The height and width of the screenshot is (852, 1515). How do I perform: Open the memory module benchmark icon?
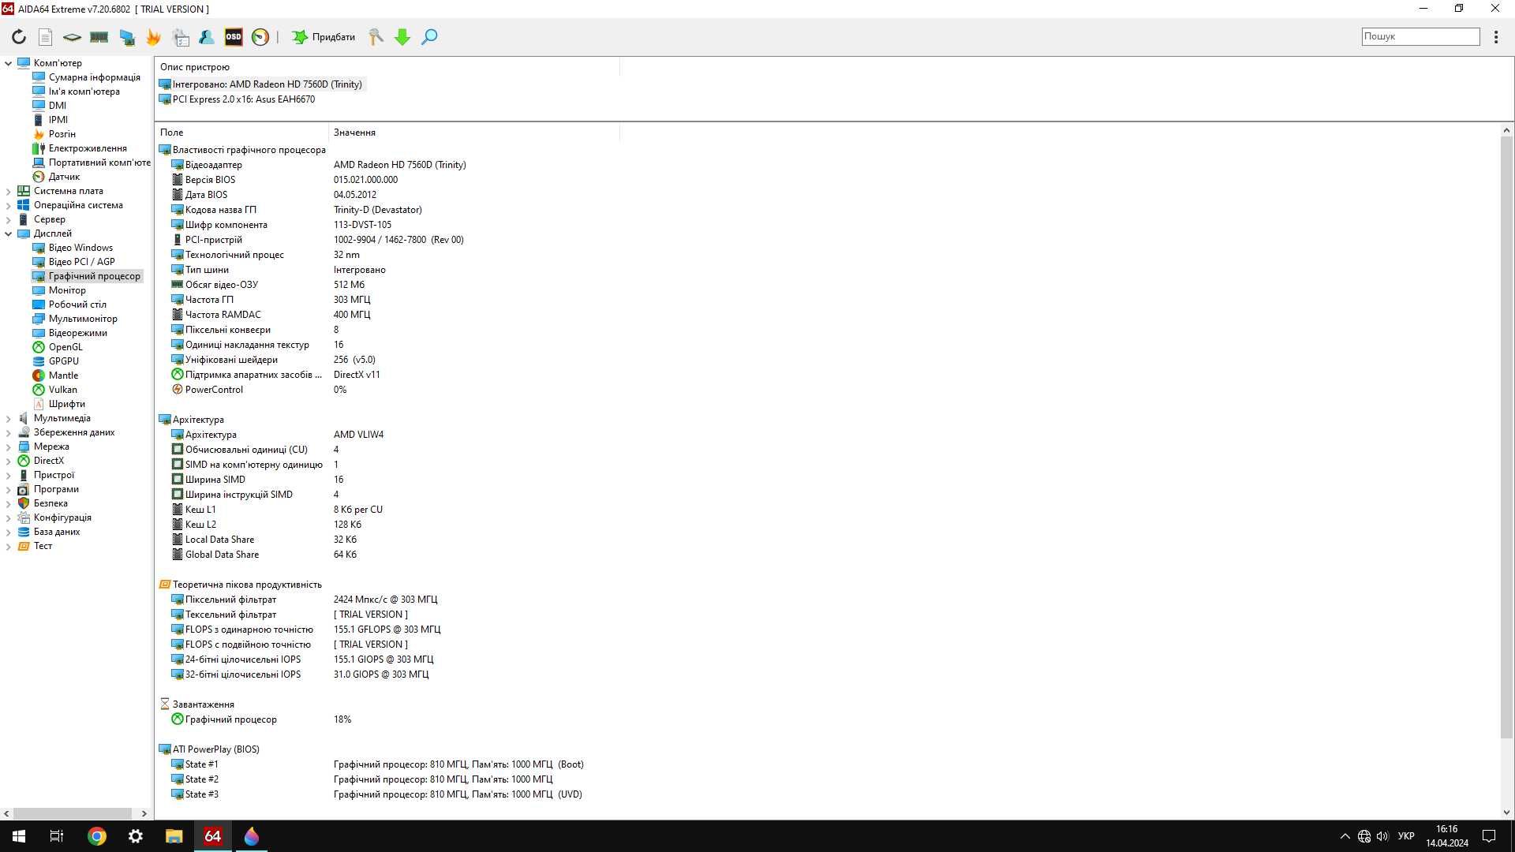point(99,37)
